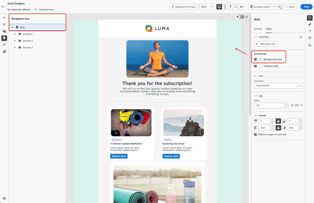Viewport: 314px width, 203px height.
Task: Click the Width input field
Action: [269, 106]
